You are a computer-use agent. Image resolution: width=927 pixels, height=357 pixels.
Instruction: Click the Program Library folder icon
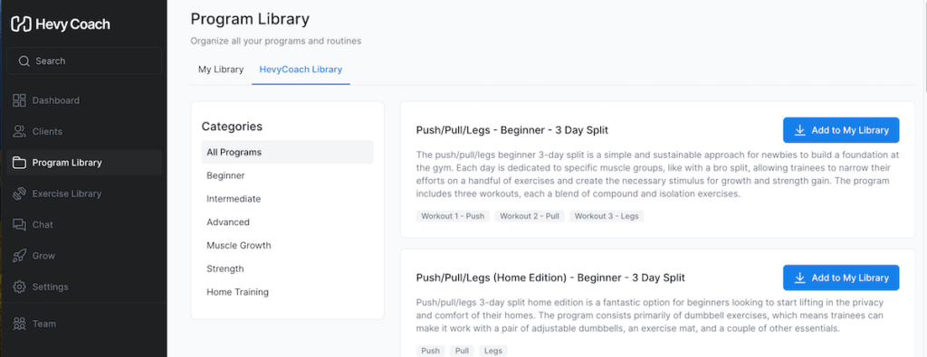[20, 163]
